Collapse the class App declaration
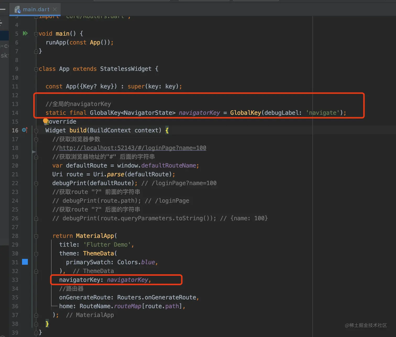 (x=36, y=69)
